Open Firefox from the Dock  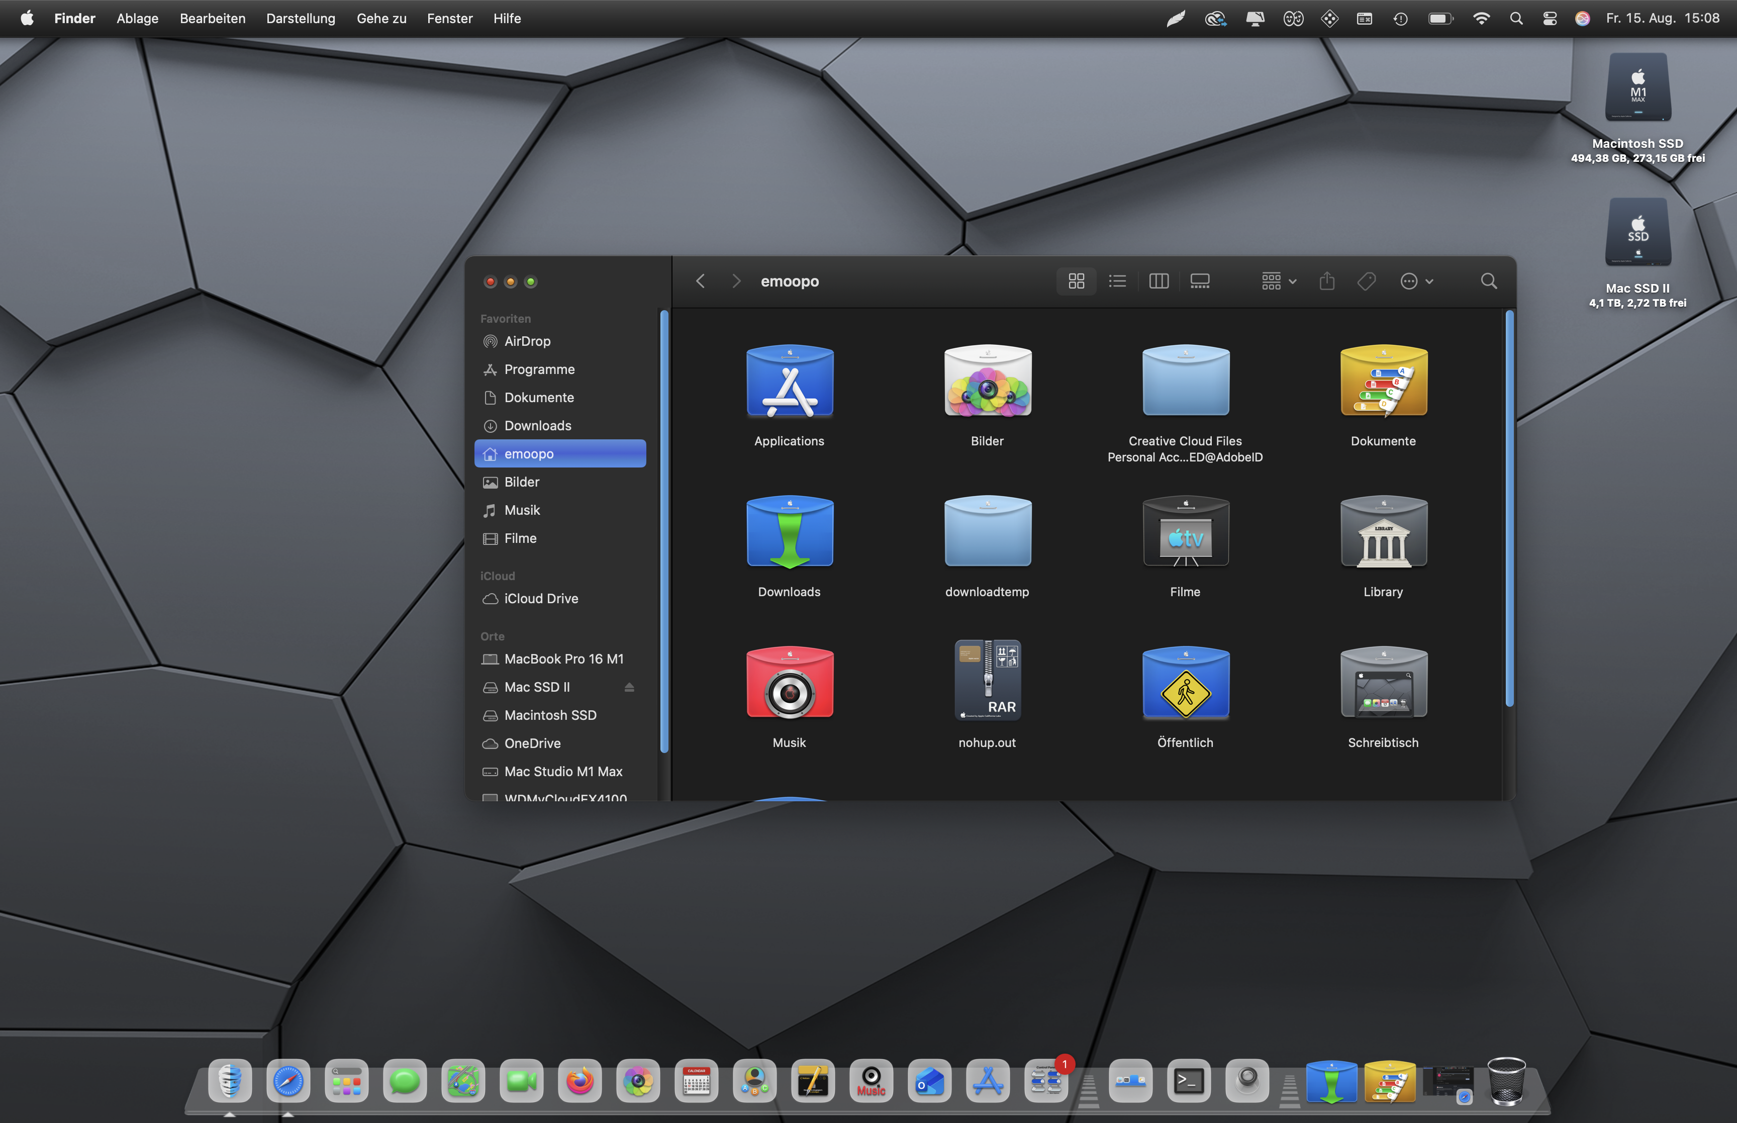coord(580,1081)
